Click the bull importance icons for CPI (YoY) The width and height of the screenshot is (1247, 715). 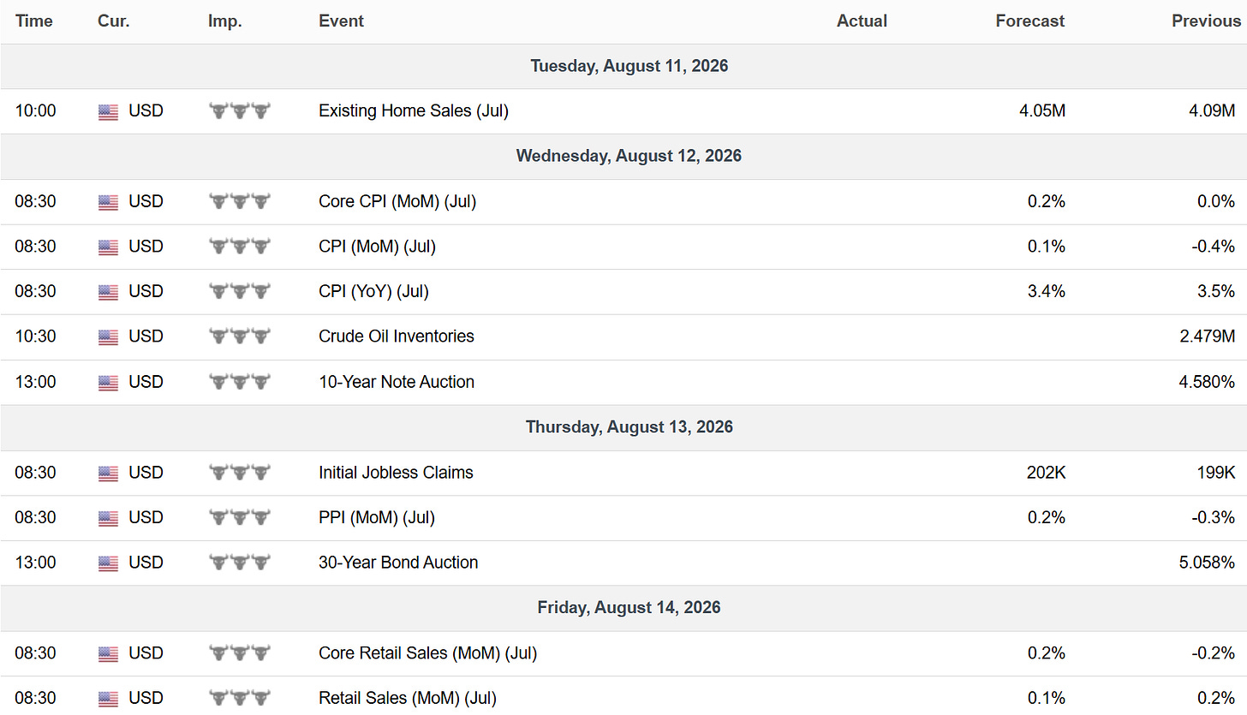pos(240,292)
